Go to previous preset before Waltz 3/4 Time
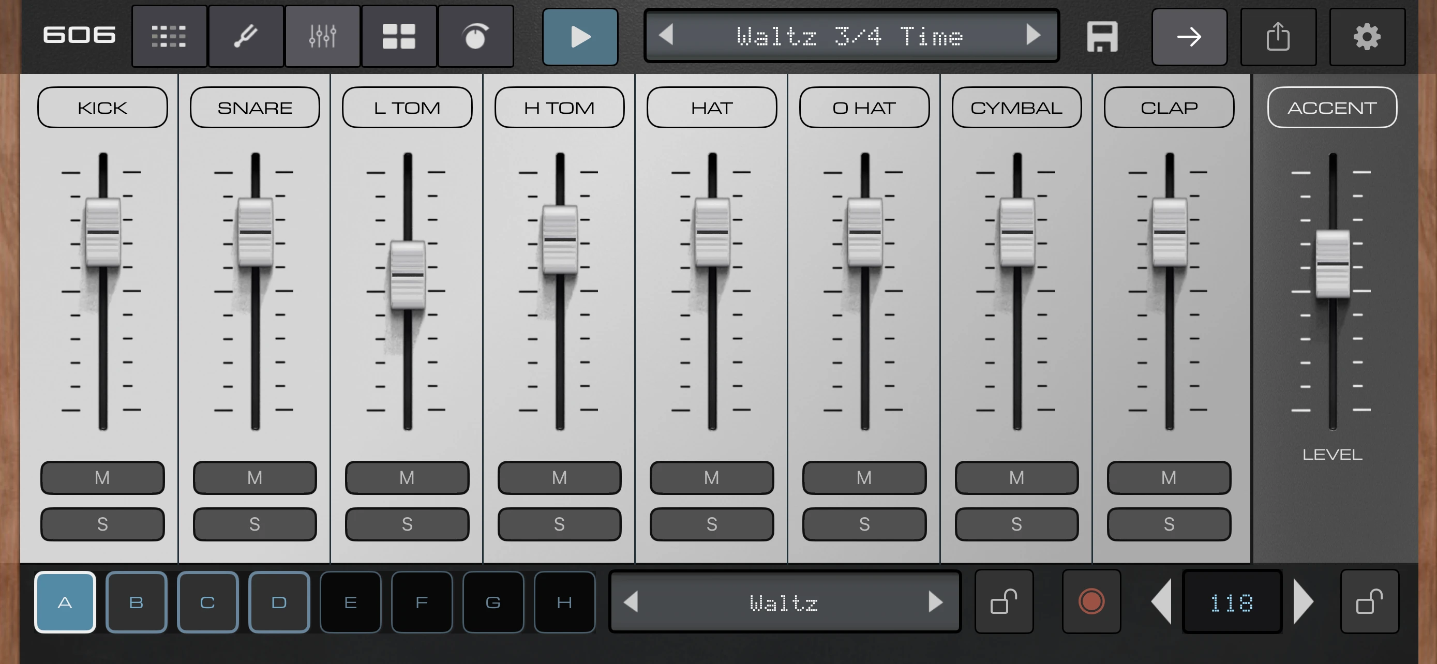 tap(666, 35)
